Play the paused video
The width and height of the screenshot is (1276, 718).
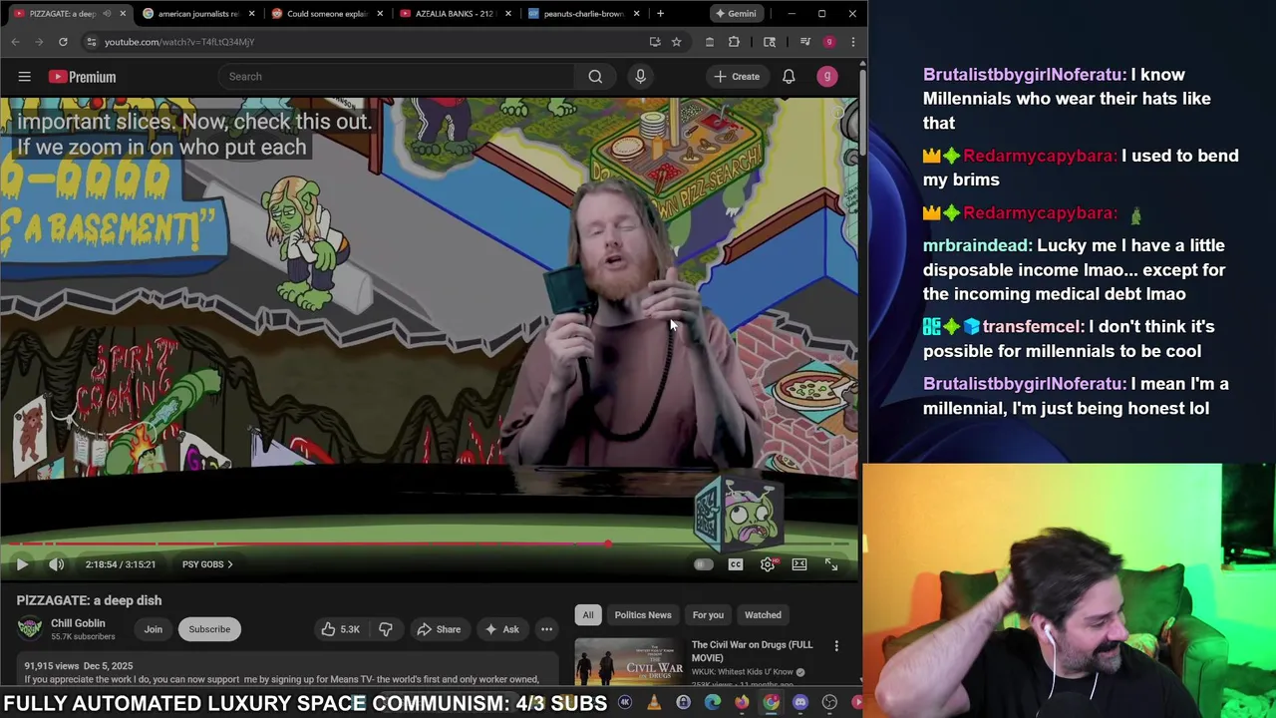click(22, 564)
